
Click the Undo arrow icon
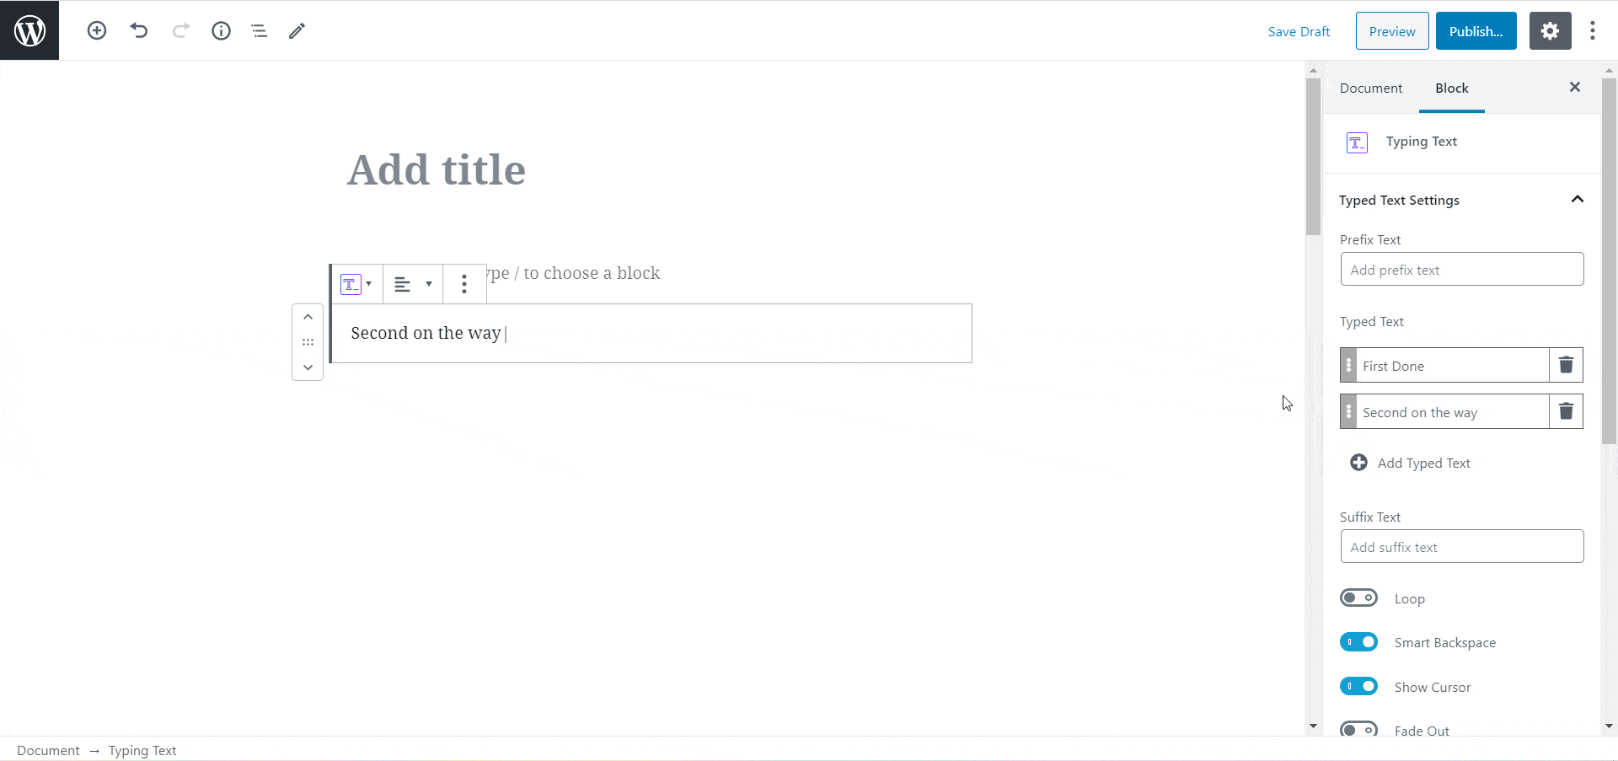139,31
